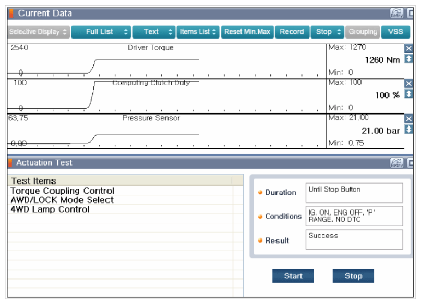The width and height of the screenshot is (421, 304).
Task: Click Retry icon in Current Data header
Action: [396, 14]
